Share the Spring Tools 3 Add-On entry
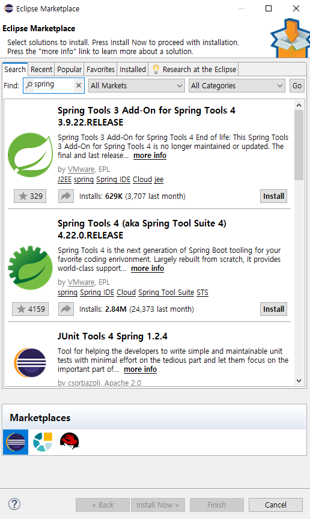 click(66, 196)
